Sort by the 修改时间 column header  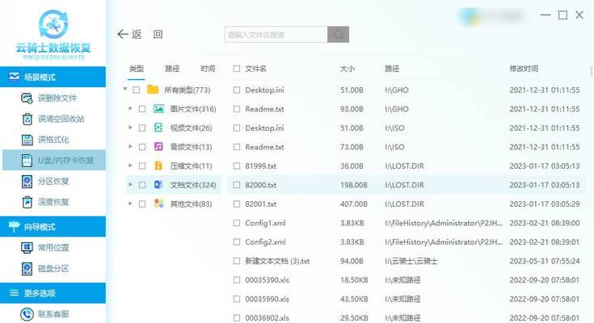(524, 69)
